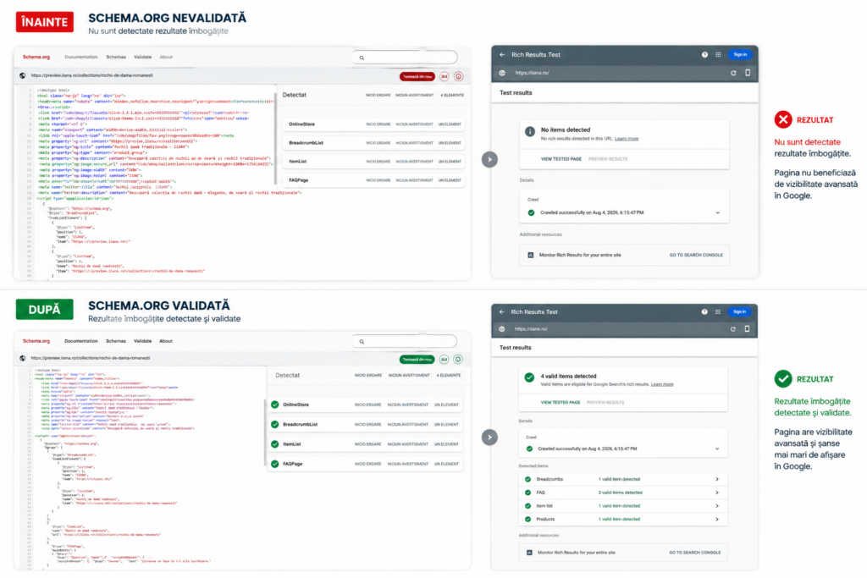
Task: Click smartphone device icon in DUPĂ Rich Results Test
Action: point(747,329)
